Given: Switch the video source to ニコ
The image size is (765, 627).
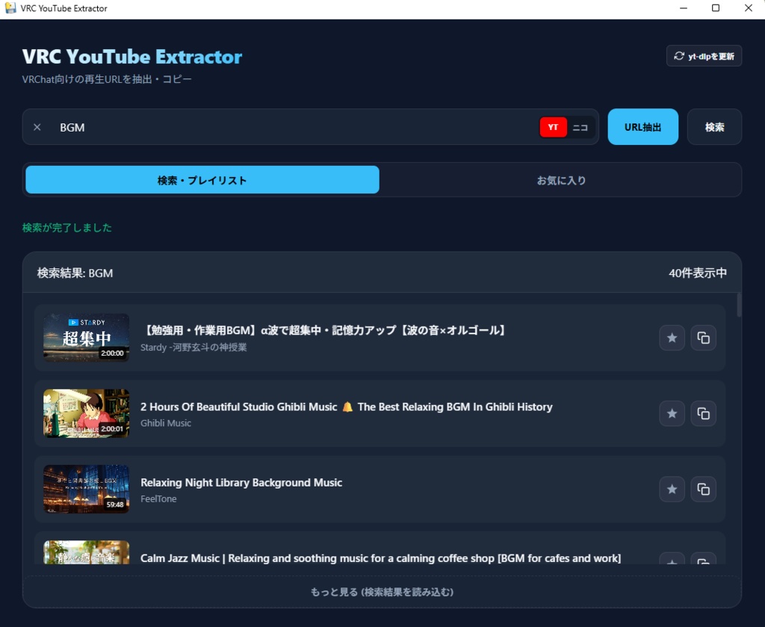Looking at the screenshot, I should click(x=579, y=127).
